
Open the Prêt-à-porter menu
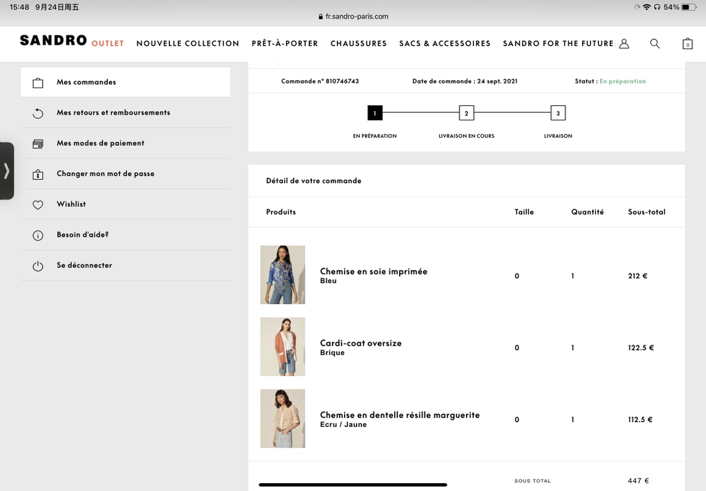285,44
